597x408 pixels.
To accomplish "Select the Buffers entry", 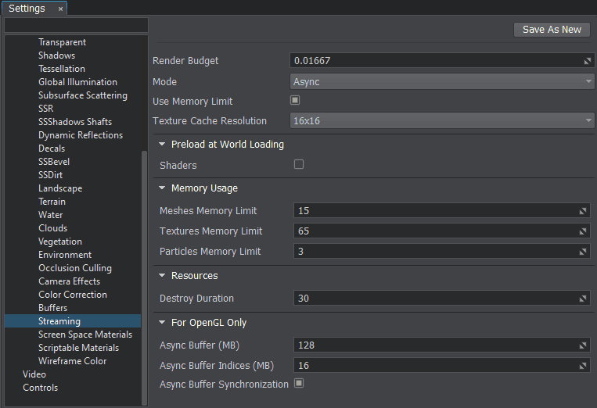I will 52,309.
